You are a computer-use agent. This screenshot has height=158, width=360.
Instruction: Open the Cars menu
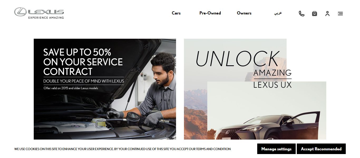click(x=176, y=13)
